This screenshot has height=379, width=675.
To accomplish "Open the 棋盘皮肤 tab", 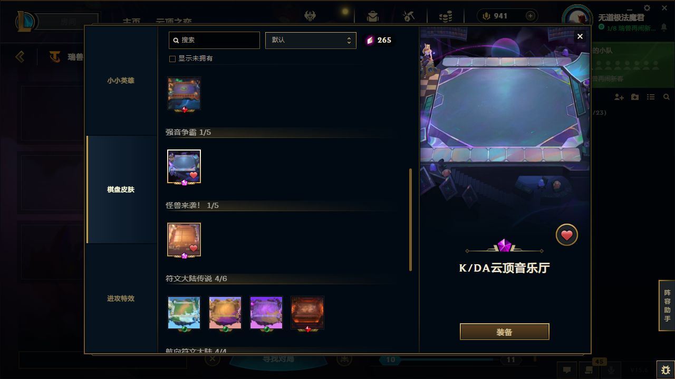I will (121, 189).
